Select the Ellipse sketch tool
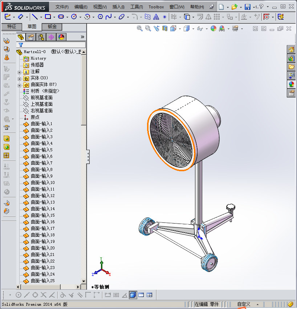 tap(122, 17)
